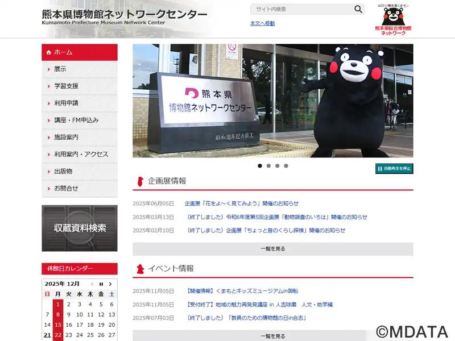Click the calendar current-month middle icon

pyautogui.click(x=101, y=284)
